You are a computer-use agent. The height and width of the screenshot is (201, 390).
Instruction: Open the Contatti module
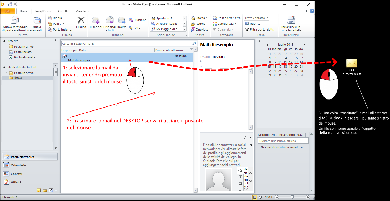coord(30,174)
